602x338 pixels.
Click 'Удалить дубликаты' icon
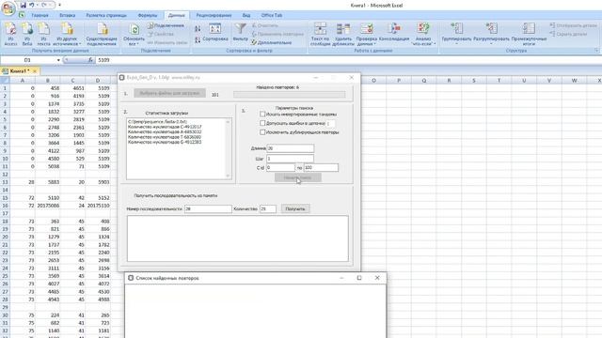click(343, 34)
